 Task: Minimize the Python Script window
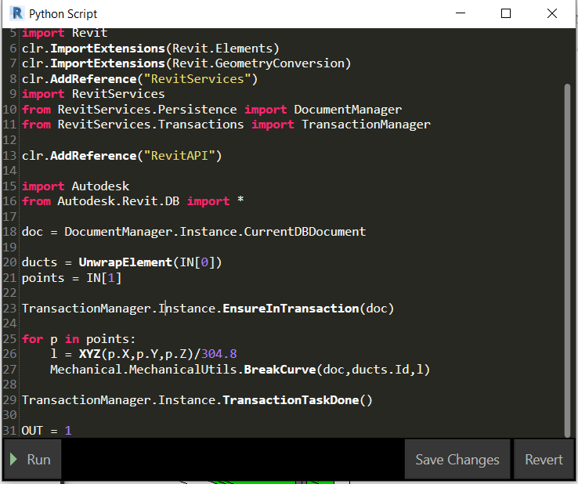pyautogui.click(x=461, y=13)
